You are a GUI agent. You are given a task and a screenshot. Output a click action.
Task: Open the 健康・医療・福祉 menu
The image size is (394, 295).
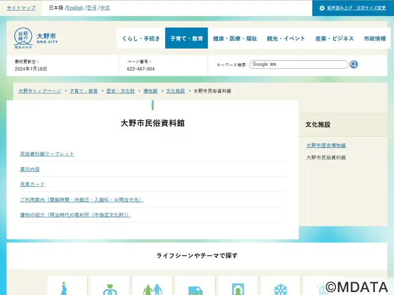(235, 38)
